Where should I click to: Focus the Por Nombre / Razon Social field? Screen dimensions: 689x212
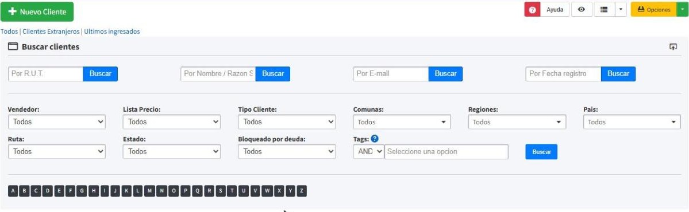pyautogui.click(x=218, y=73)
